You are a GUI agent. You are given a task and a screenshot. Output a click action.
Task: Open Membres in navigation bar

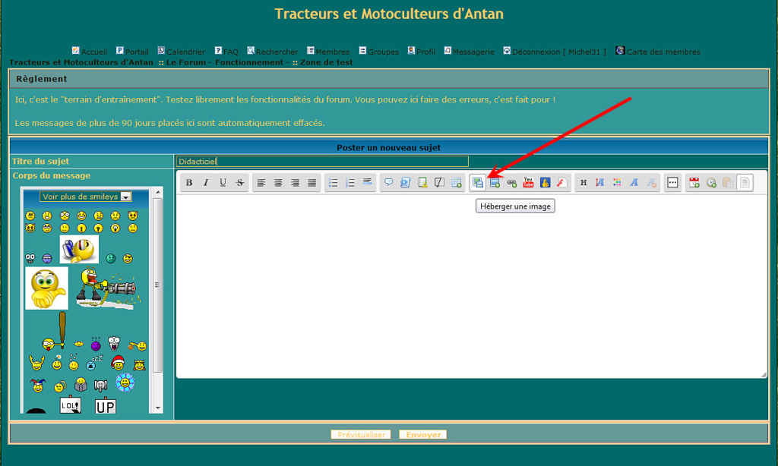point(328,52)
